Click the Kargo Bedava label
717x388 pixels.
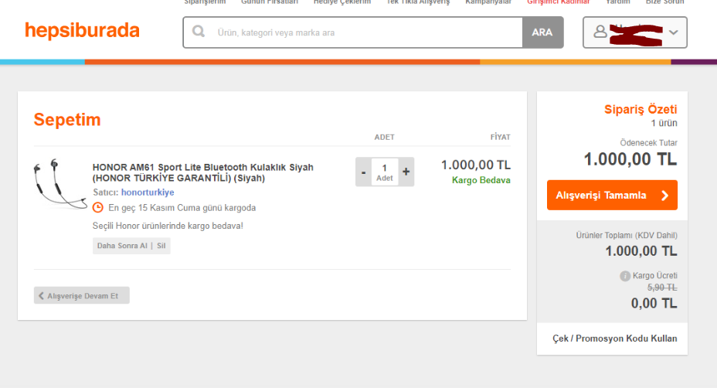[481, 180]
